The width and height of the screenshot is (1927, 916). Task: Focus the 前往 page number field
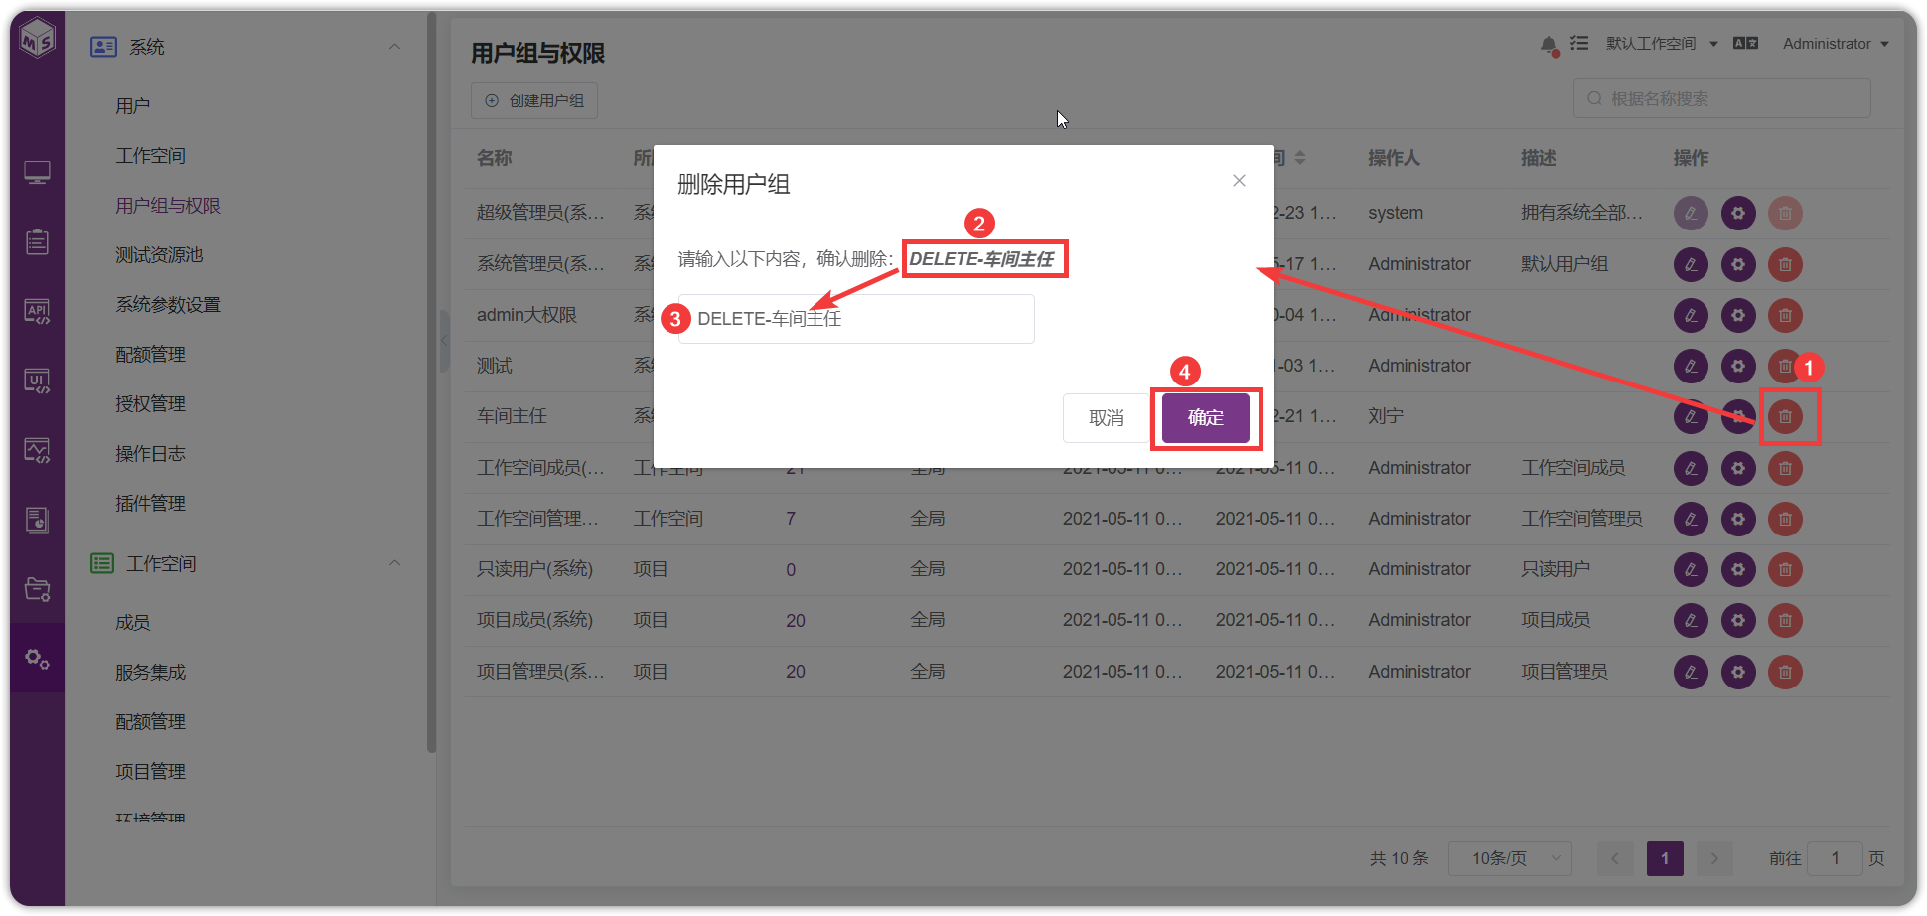click(x=1835, y=858)
